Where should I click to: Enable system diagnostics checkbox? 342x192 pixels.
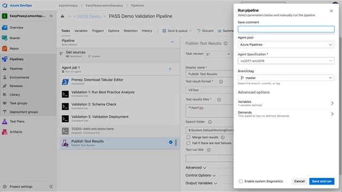pos(240,181)
